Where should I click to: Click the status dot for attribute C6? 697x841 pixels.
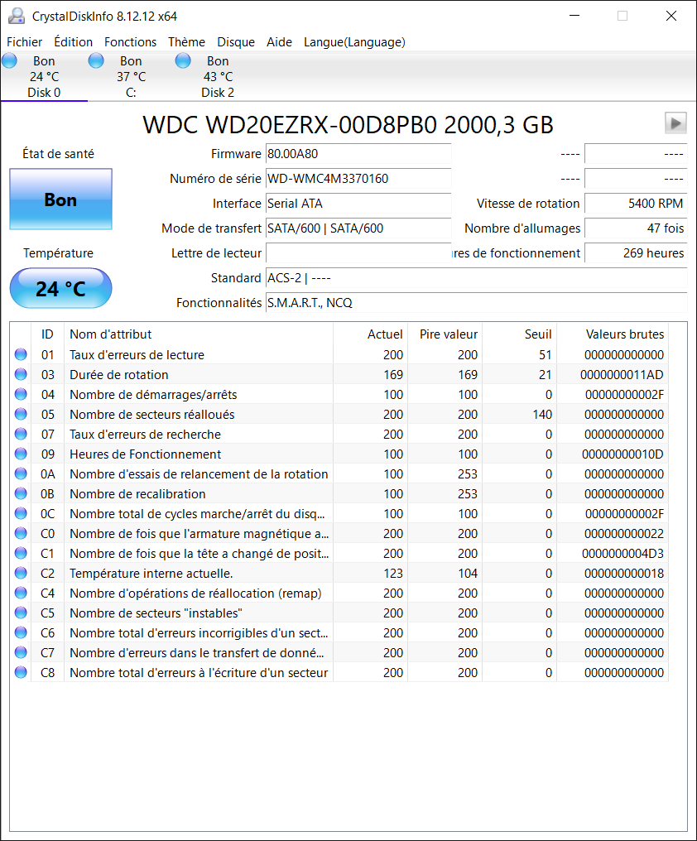tap(21, 632)
